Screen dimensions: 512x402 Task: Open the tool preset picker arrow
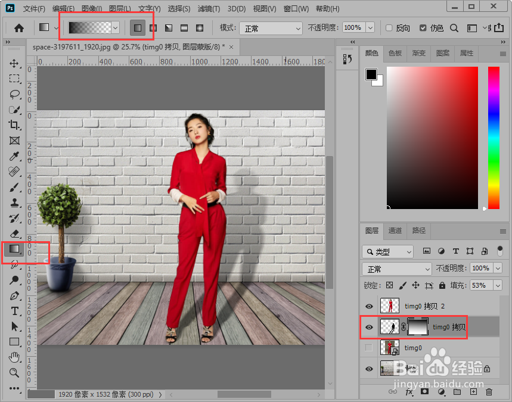click(x=56, y=28)
